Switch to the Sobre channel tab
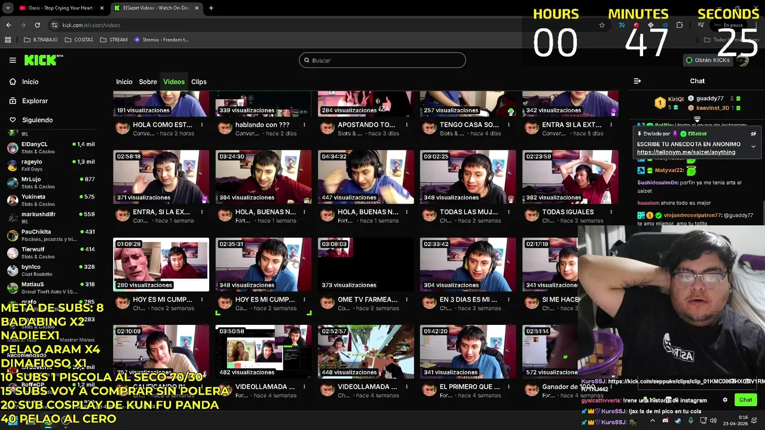This screenshot has height=430, width=765. pyautogui.click(x=148, y=82)
